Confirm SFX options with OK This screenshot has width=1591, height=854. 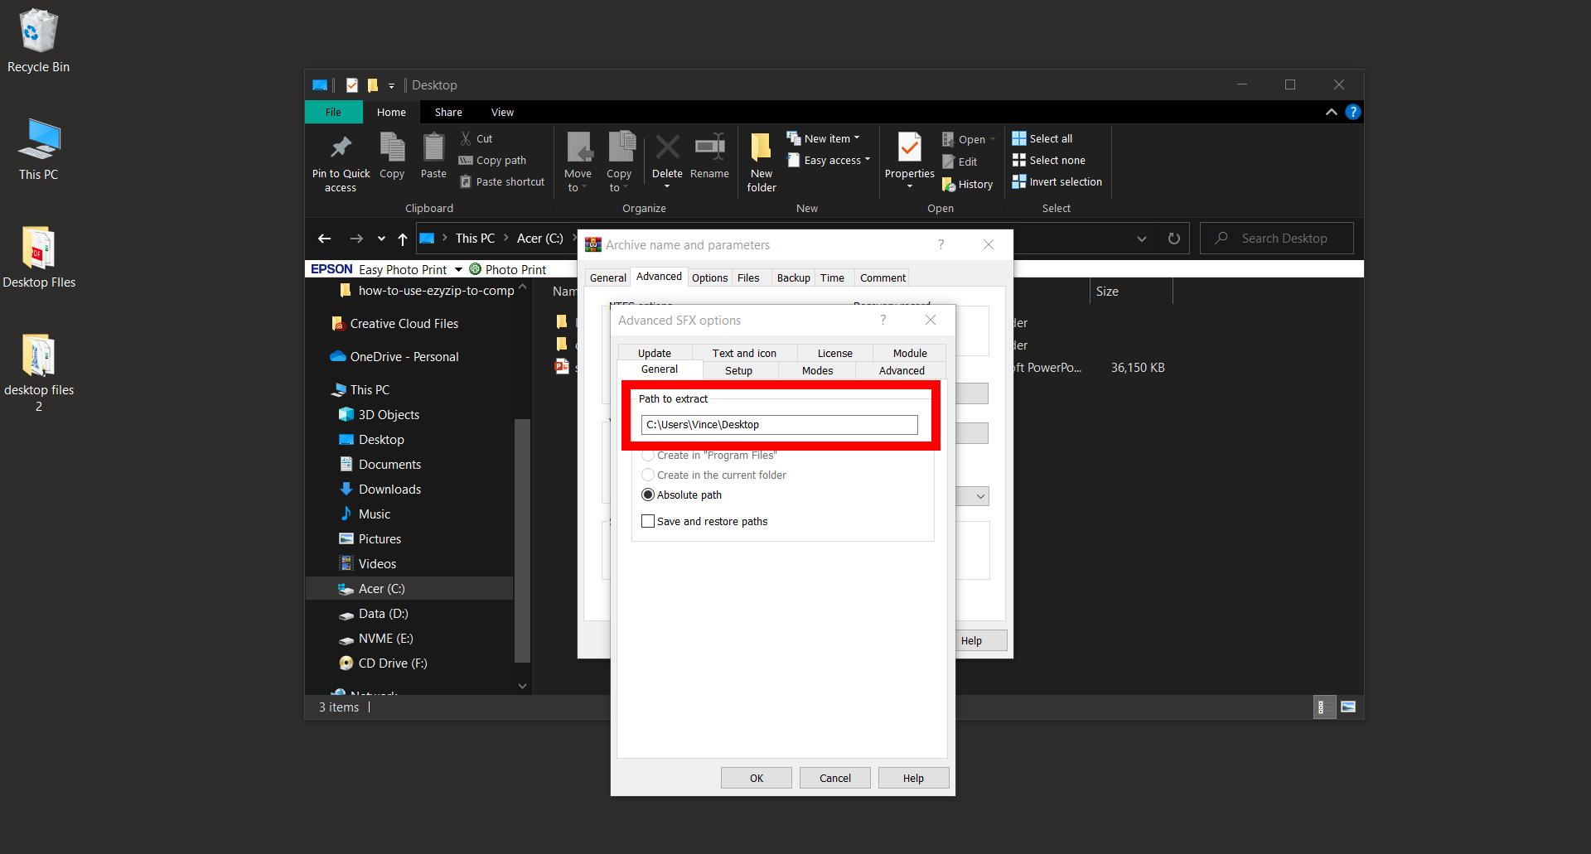[755, 778]
